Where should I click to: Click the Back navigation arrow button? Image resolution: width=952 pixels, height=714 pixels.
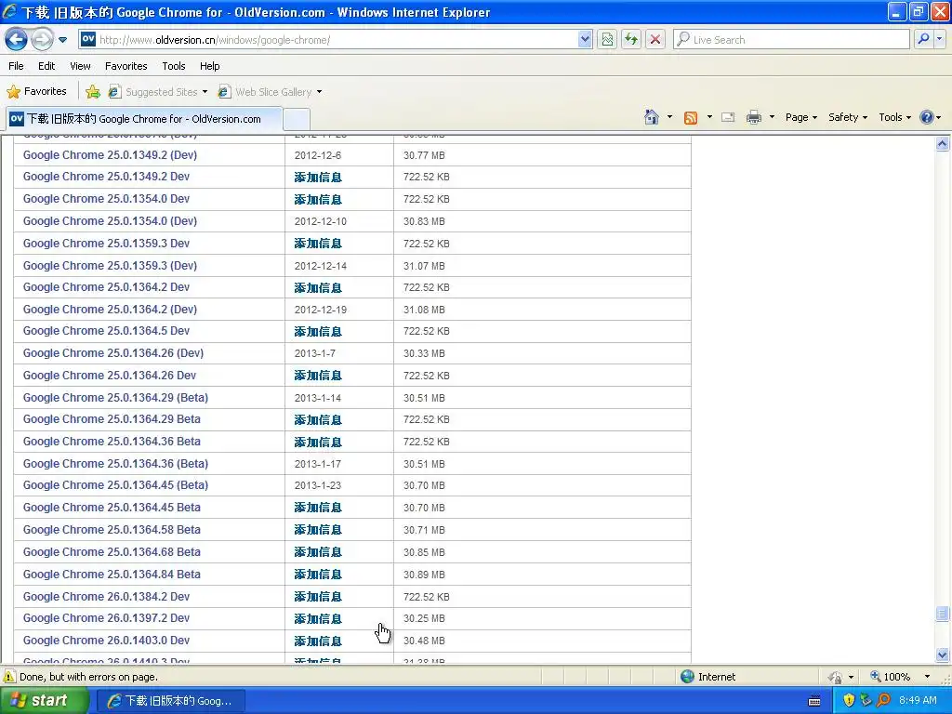pos(17,40)
